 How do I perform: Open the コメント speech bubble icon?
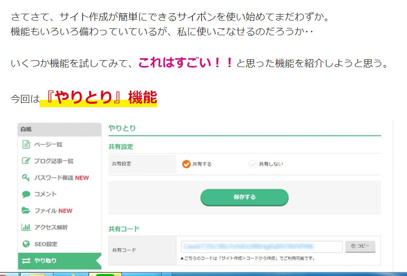click(x=26, y=194)
